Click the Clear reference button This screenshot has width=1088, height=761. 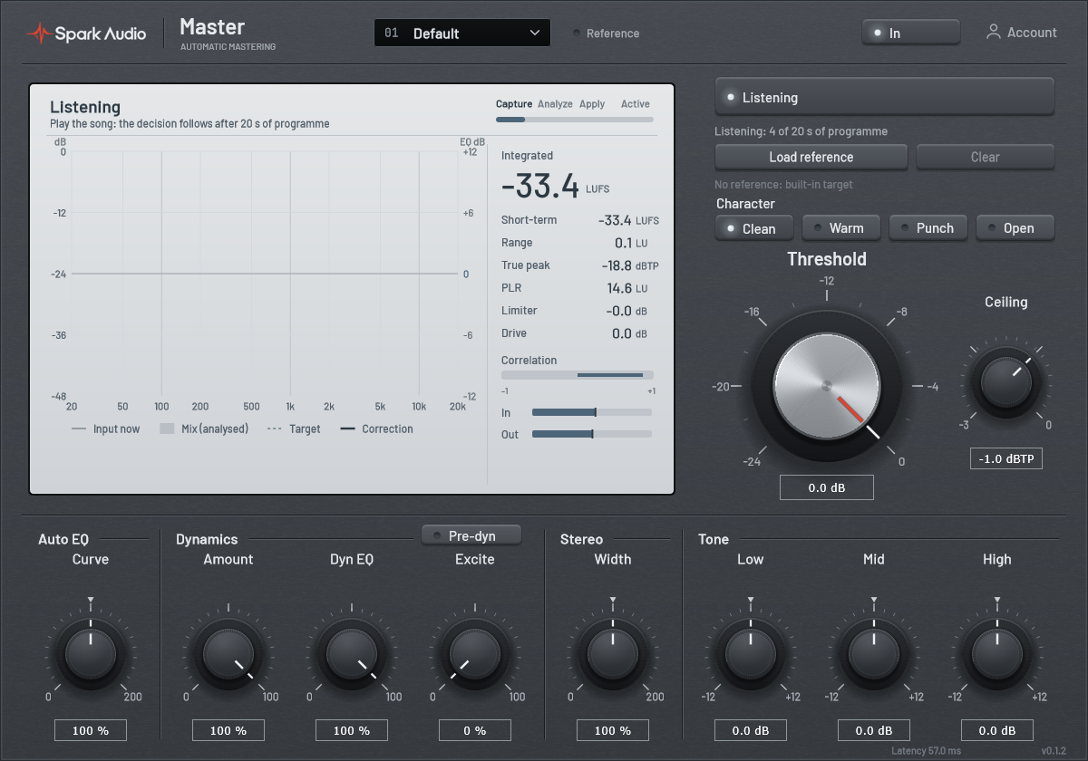(986, 157)
